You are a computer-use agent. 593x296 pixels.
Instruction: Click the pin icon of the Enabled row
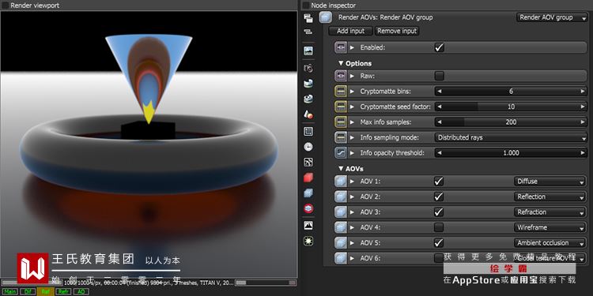tap(341, 47)
